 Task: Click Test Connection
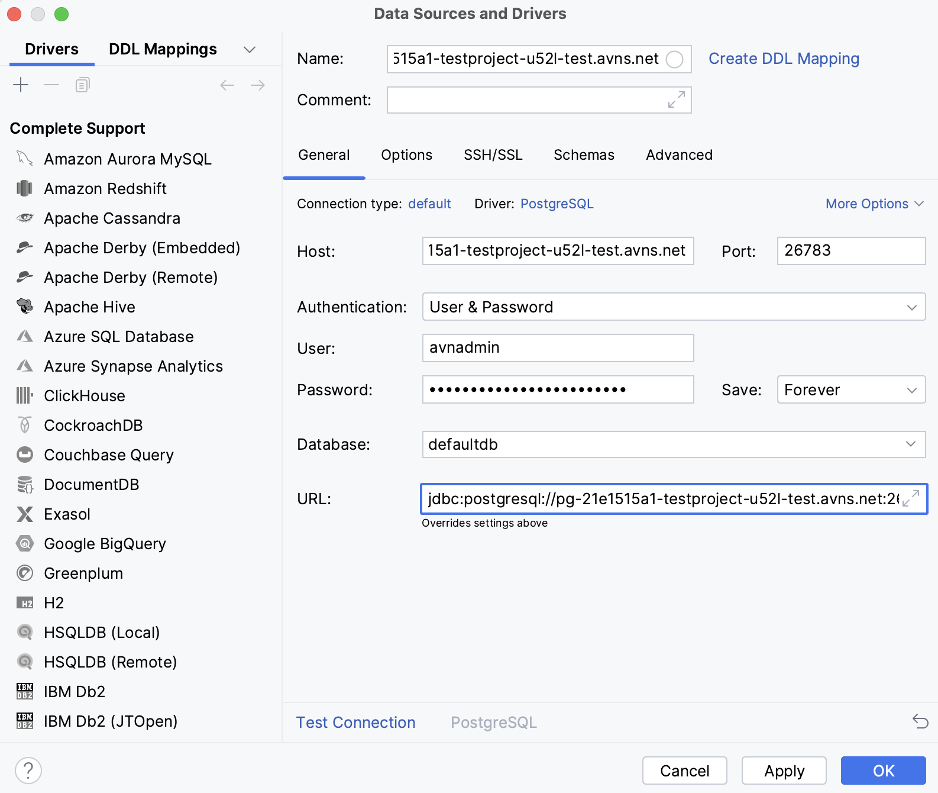tap(355, 723)
